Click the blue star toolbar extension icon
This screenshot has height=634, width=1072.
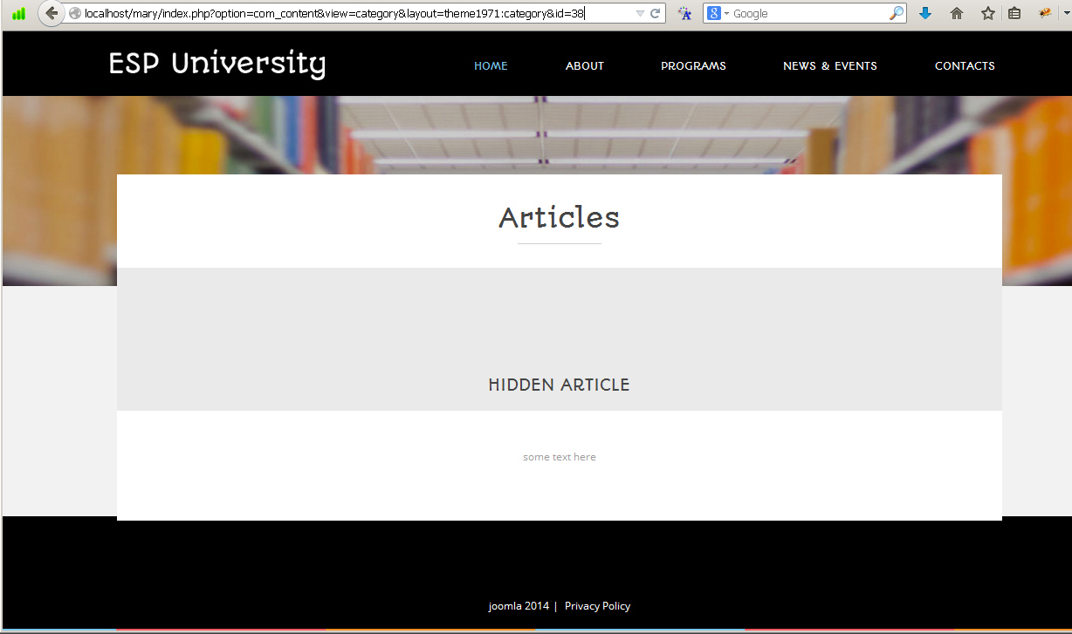[x=685, y=14]
